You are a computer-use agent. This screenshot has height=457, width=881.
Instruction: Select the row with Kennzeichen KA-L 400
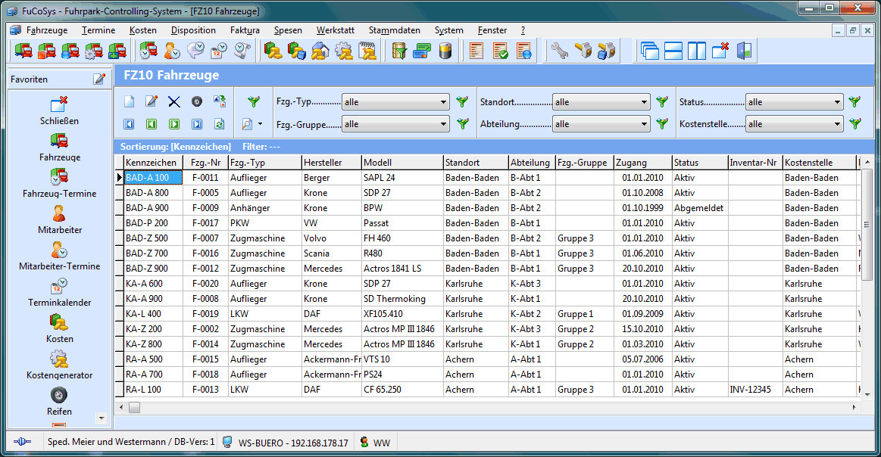(x=152, y=314)
